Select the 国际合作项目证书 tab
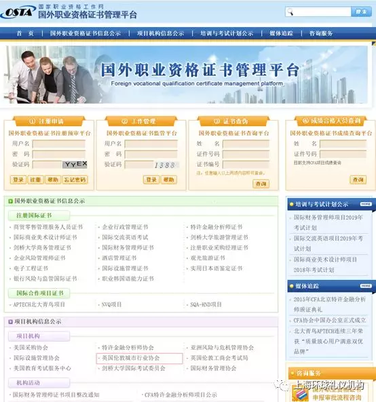376x402 pixels. click(39, 293)
